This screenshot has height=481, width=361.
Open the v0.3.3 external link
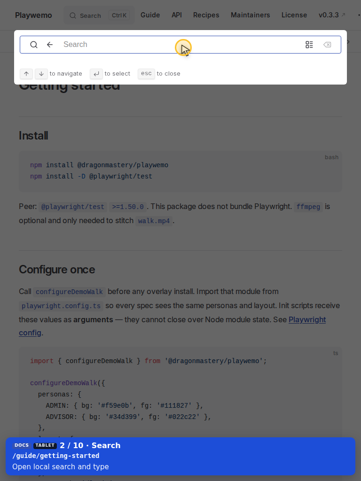pyautogui.click(x=332, y=15)
